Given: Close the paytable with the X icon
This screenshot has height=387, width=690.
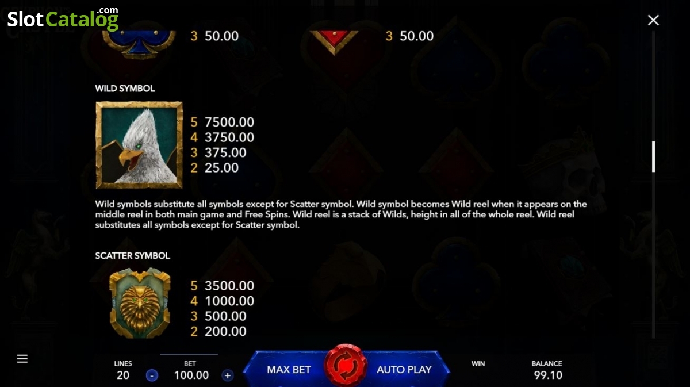Looking at the screenshot, I should pos(653,20).
